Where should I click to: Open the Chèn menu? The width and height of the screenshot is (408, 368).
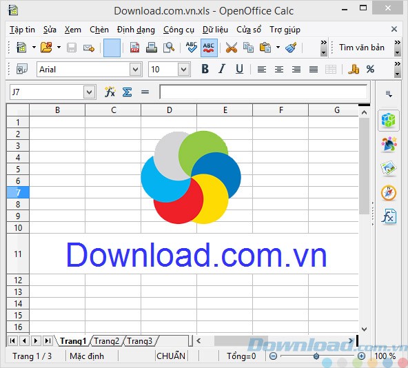[99, 30]
